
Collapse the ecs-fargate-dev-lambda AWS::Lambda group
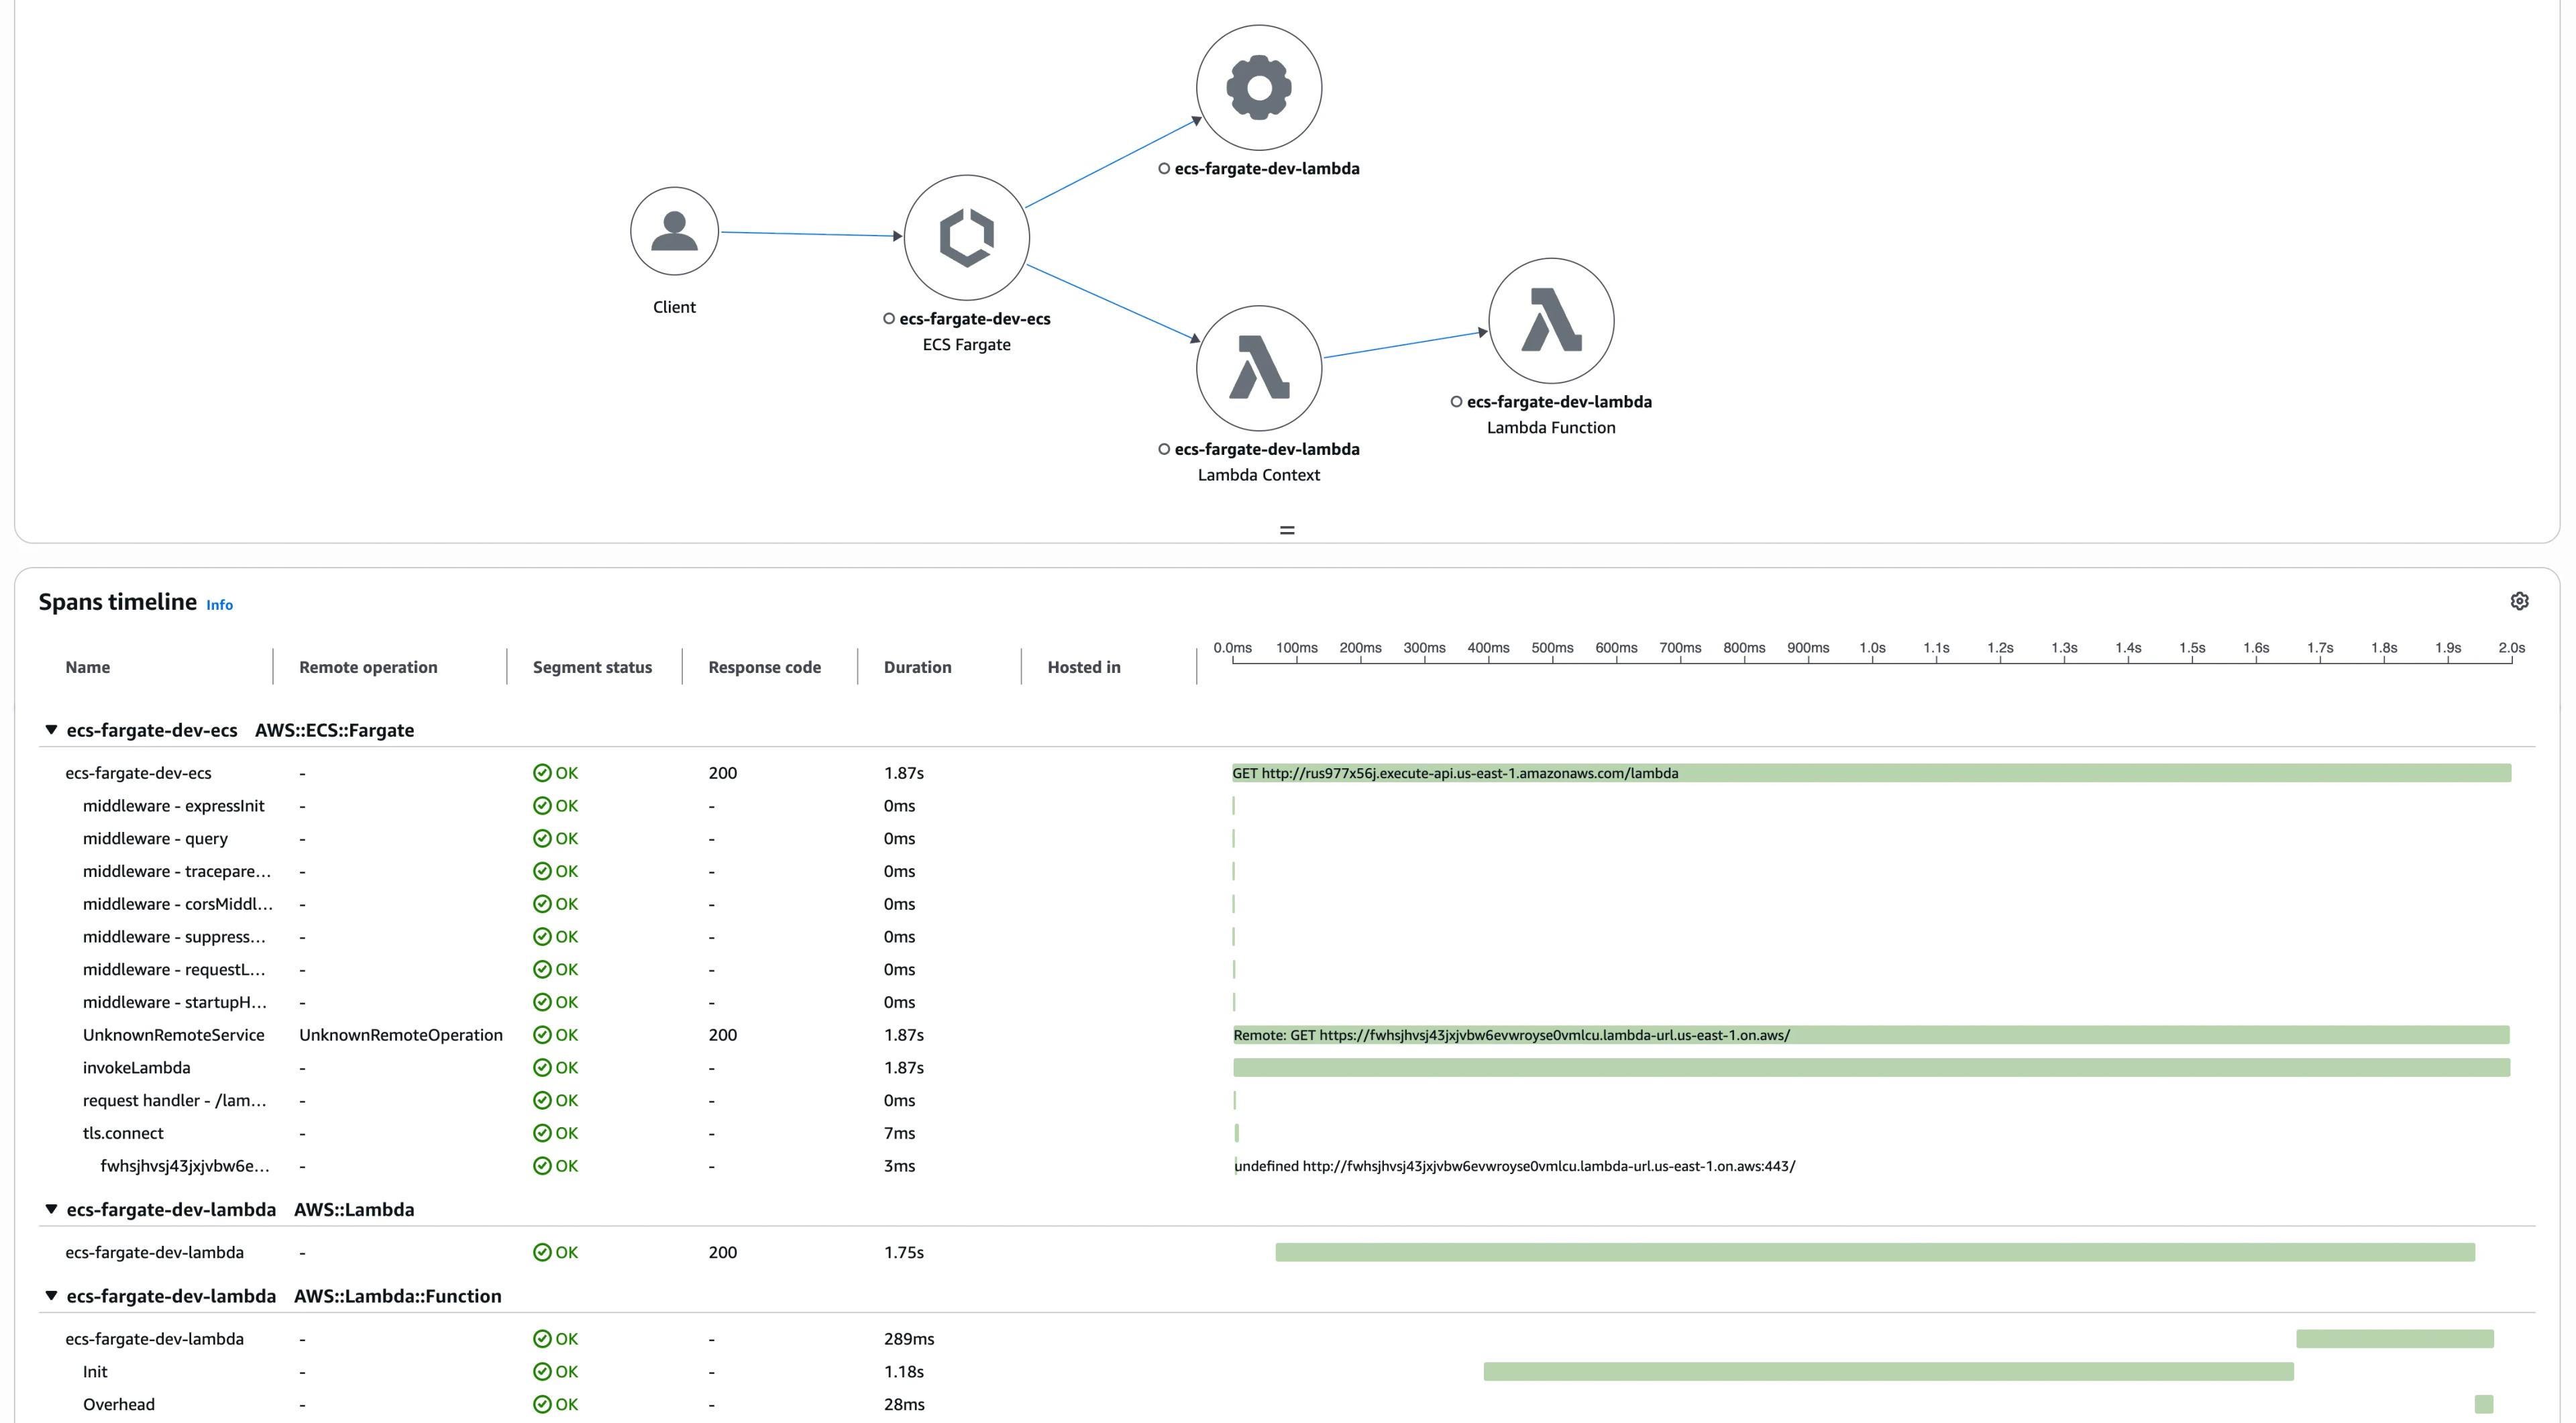[51, 1209]
